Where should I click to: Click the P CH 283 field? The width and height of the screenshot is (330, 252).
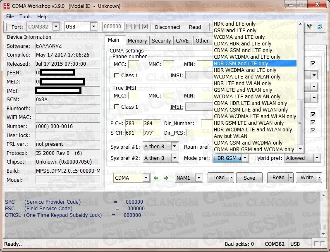pos(134,124)
